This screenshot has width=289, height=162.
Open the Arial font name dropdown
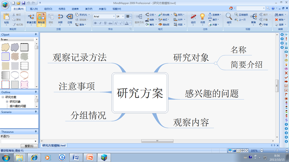coord(114,17)
